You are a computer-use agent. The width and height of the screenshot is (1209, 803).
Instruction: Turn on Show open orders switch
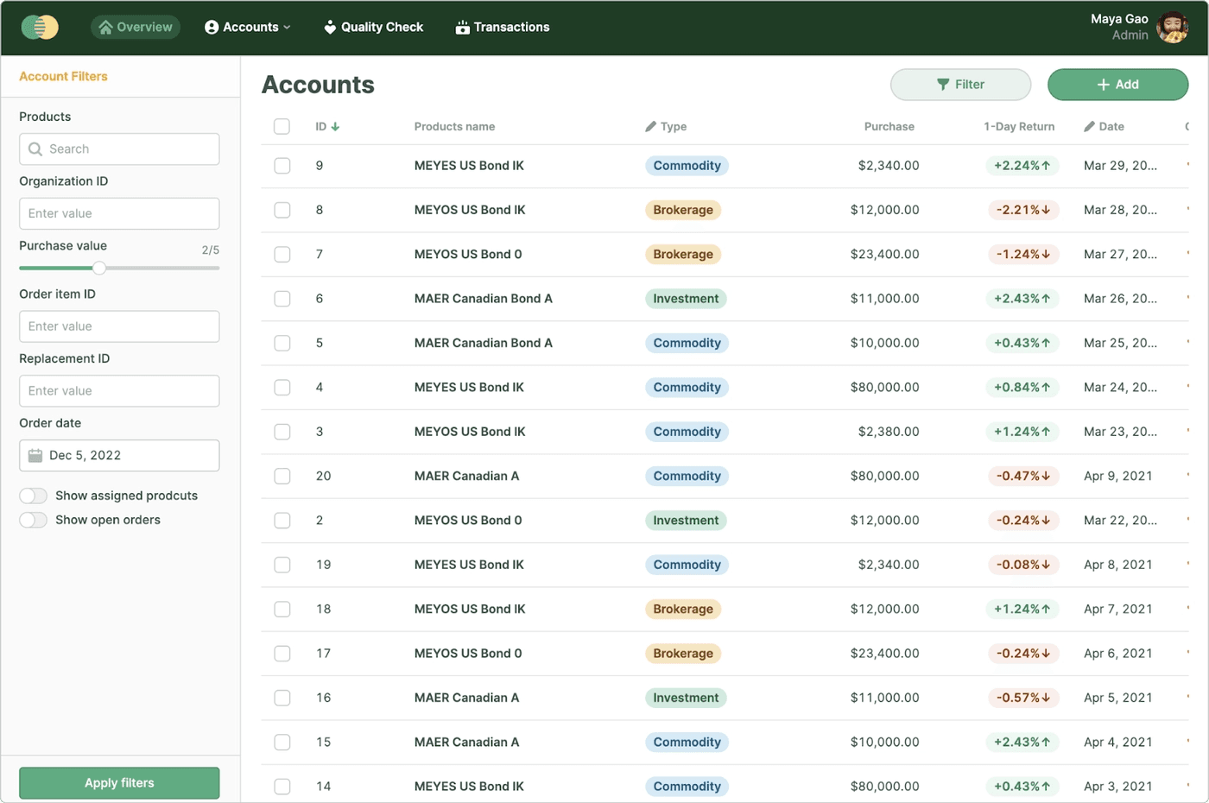coord(34,520)
